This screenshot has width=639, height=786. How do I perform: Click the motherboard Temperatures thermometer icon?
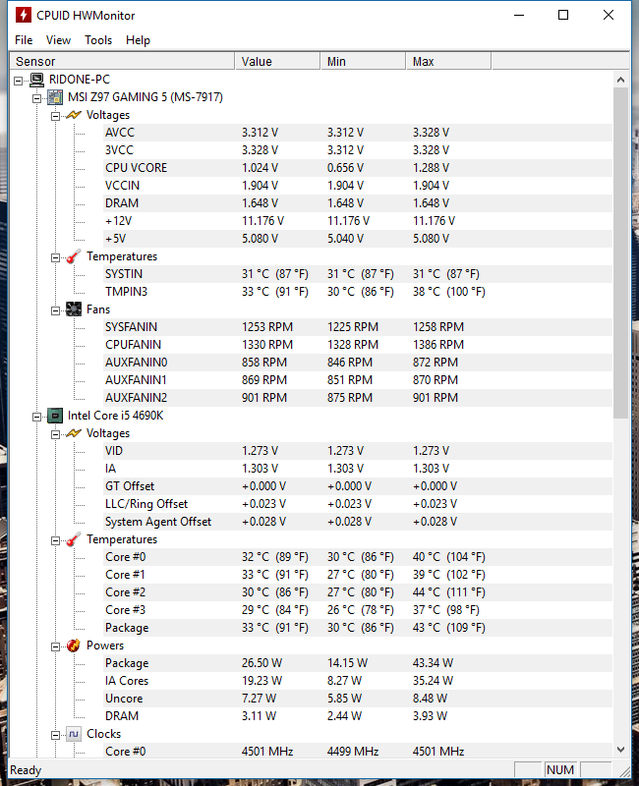point(73,256)
